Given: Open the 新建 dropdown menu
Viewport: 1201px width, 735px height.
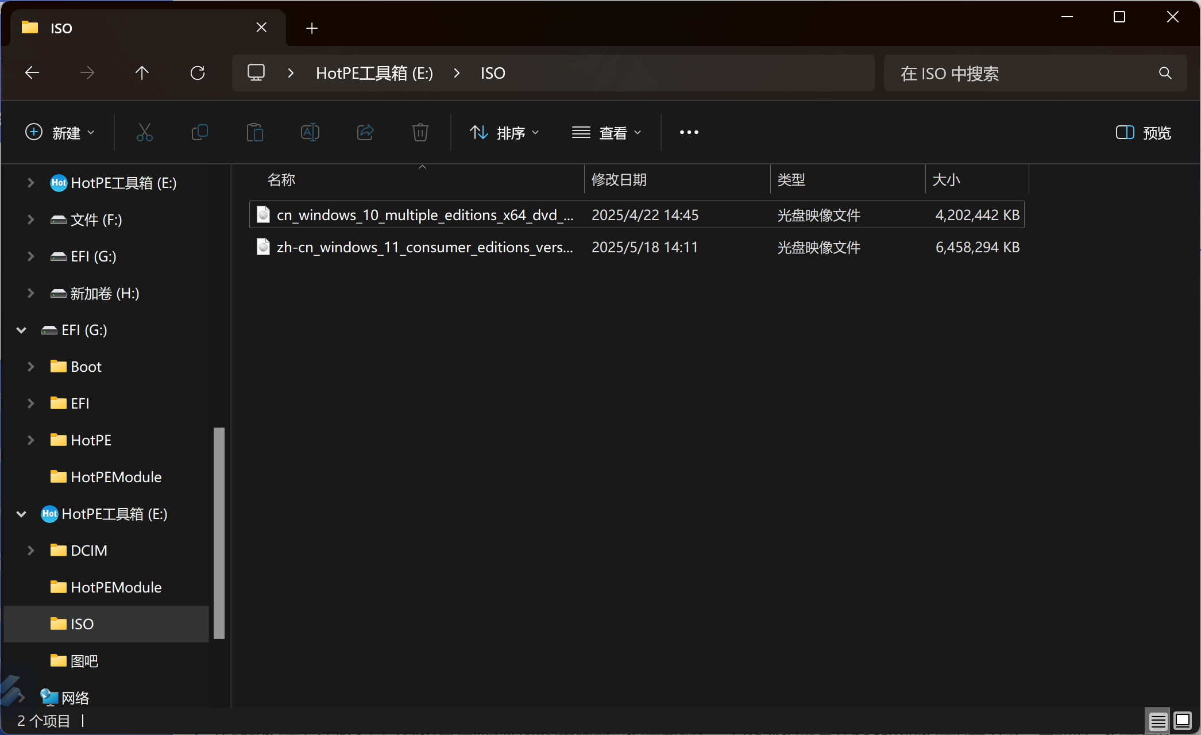Looking at the screenshot, I should point(60,133).
